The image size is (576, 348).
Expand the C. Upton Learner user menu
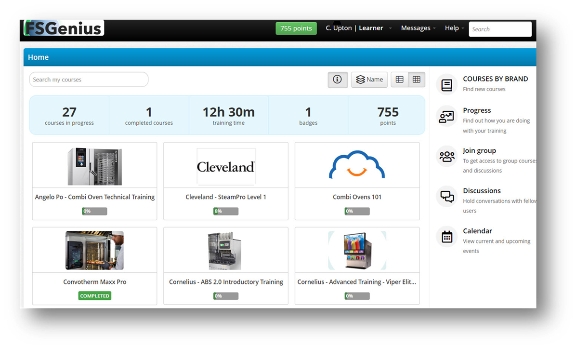pyautogui.click(x=358, y=28)
